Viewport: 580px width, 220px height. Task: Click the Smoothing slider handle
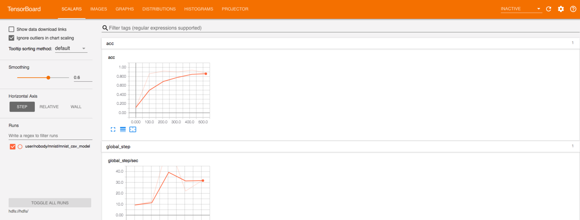(48, 78)
